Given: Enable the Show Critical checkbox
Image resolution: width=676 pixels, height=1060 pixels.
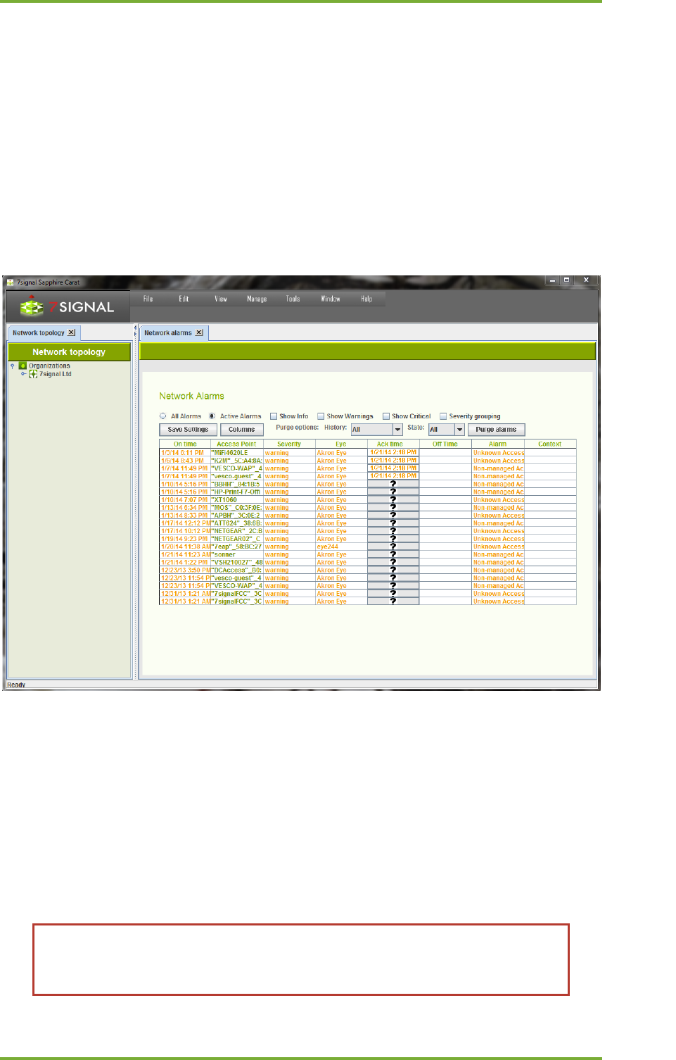Looking at the screenshot, I should [x=386, y=416].
